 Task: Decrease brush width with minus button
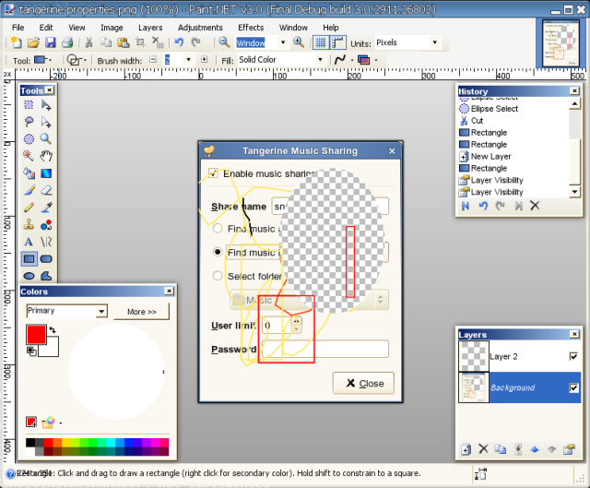tap(153, 59)
